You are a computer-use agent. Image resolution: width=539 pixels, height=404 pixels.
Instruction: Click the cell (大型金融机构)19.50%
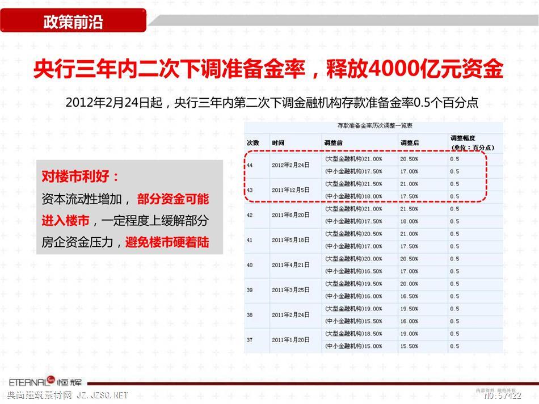[353, 284]
